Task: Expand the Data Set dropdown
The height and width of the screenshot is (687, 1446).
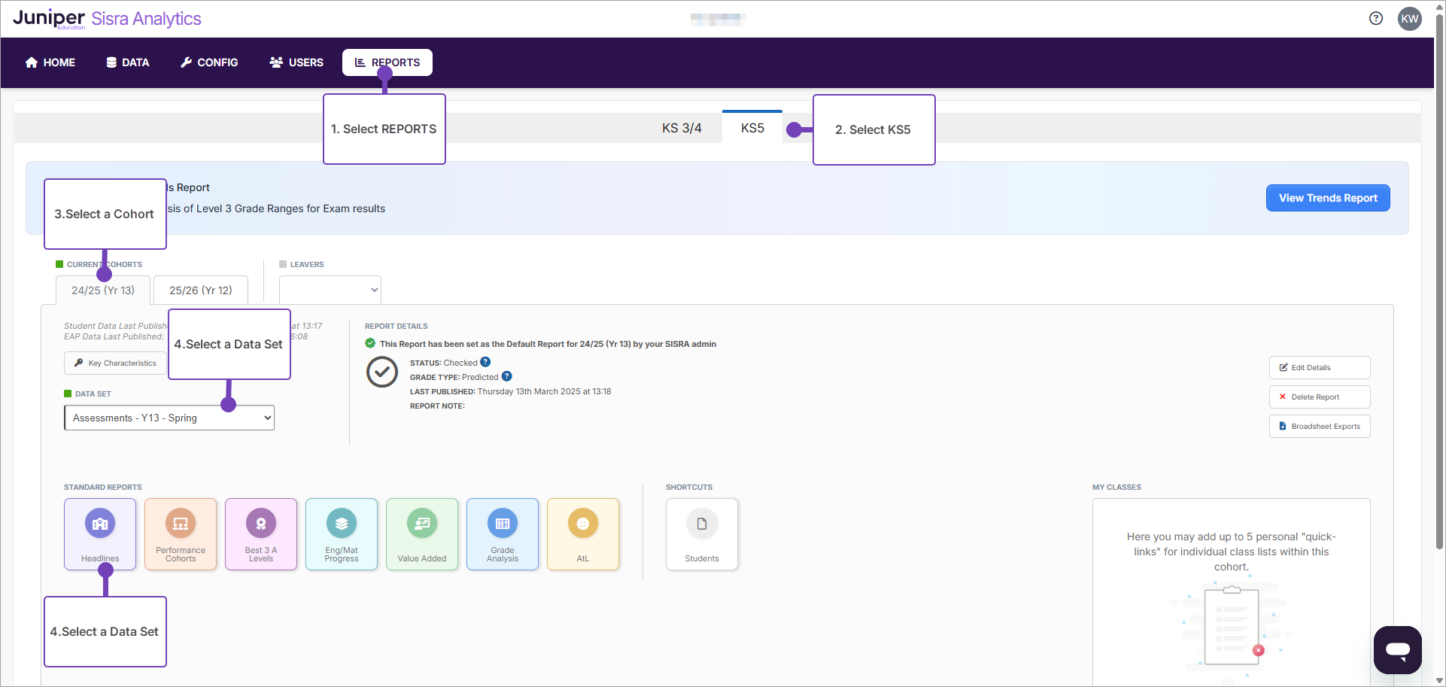Action: (169, 418)
